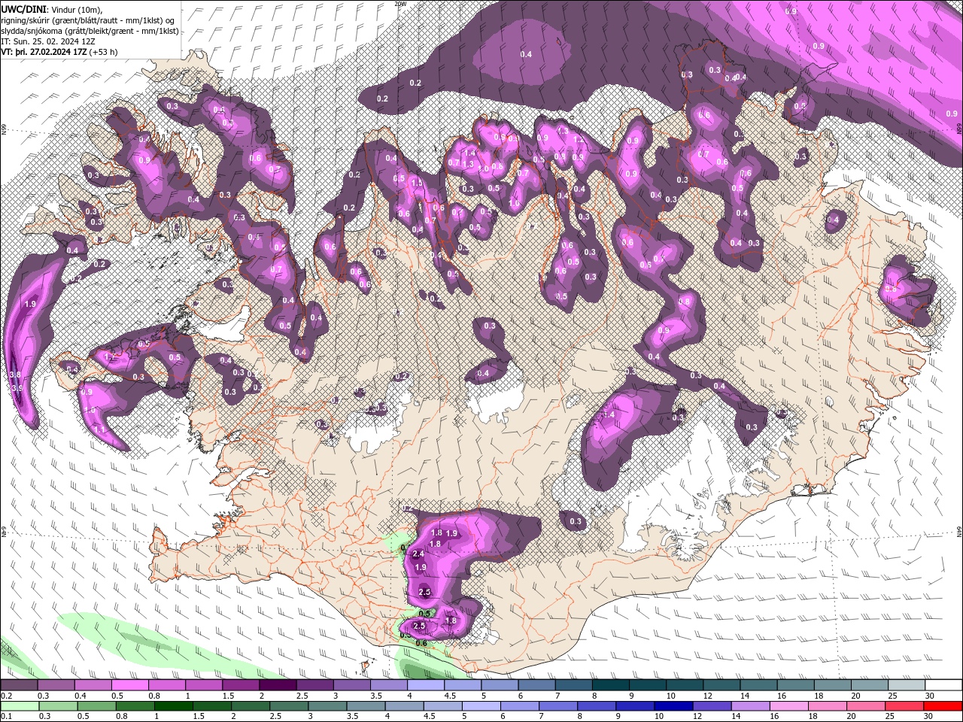Click the snow scale swatch between 18 and 20
Screen dimensions: 963x722
(831, 685)
